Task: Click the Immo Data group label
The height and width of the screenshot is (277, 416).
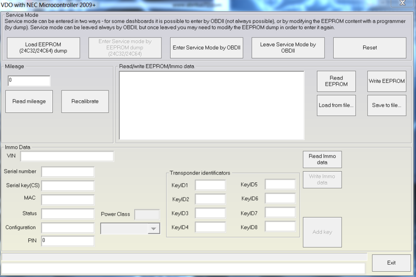Action: [17, 147]
